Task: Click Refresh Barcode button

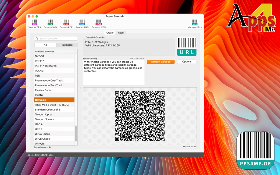Action: 161,62
